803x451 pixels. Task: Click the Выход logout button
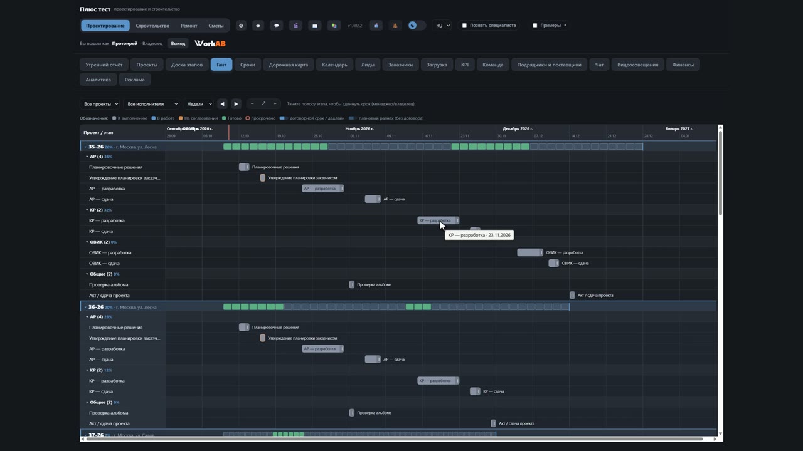(178, 43)
